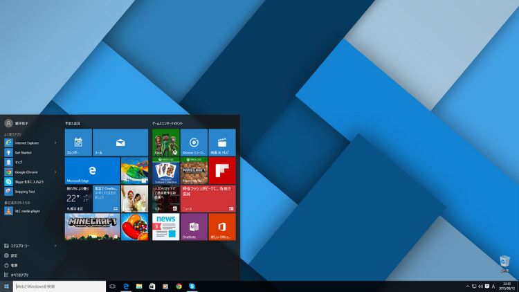Click the taskbar clock and date
This screenshot has height=292, width=519.
(x=507, y=286)
